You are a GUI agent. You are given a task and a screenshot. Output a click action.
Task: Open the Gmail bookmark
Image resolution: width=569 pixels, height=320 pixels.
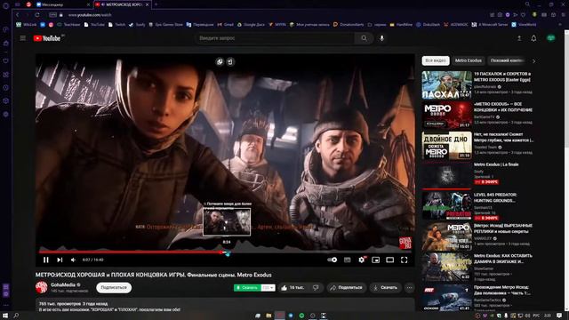pos(225,25)
